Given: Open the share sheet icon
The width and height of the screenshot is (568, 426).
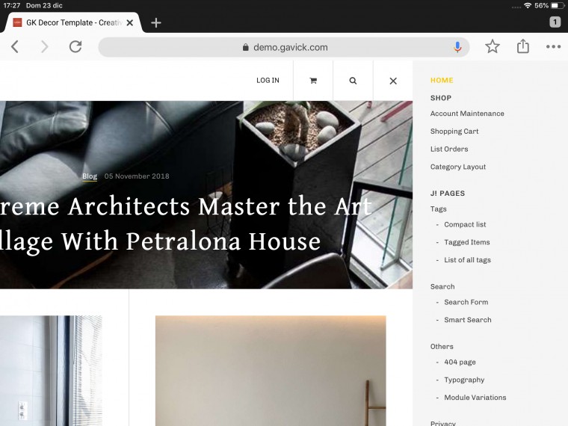Looking at the screenshot, I should [522, 46].
